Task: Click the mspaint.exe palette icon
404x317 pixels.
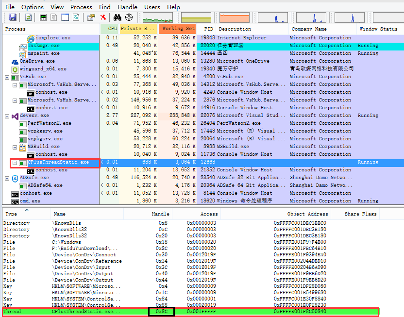Action: point(23,54)
